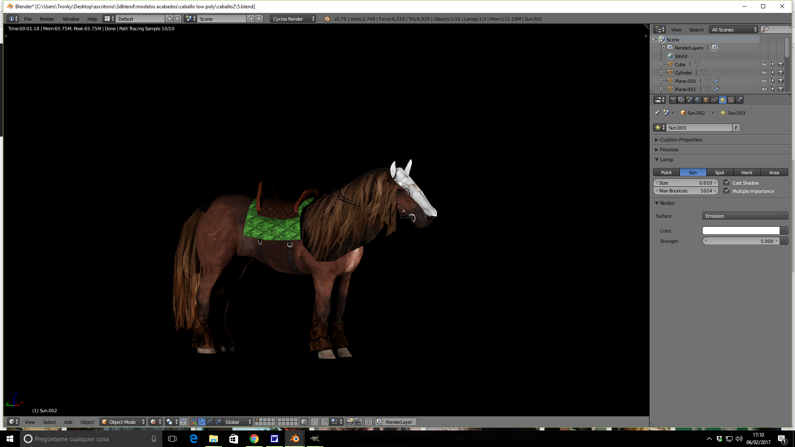This screenshot has width=795, height=447.
Task: Click the wrench modifier icon on Plane.000
Action: pyautogui.click(x=716, y=81)
